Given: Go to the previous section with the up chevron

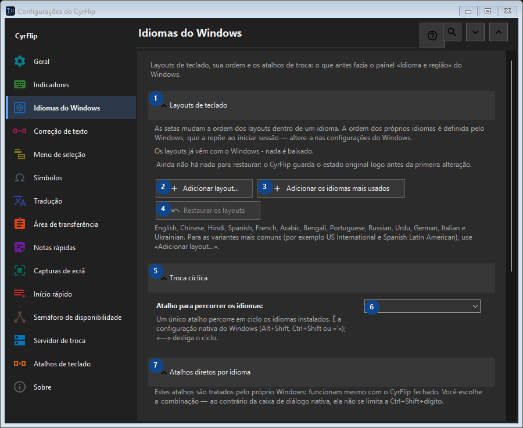Looking at the screenshot, I should point(499,32).
